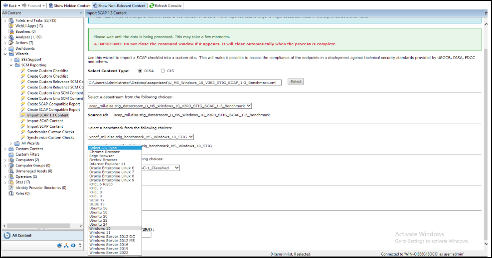This screenshot has height=258, width=492.
Task: Click the Custom Filters icon
Action: pos(11,155)
